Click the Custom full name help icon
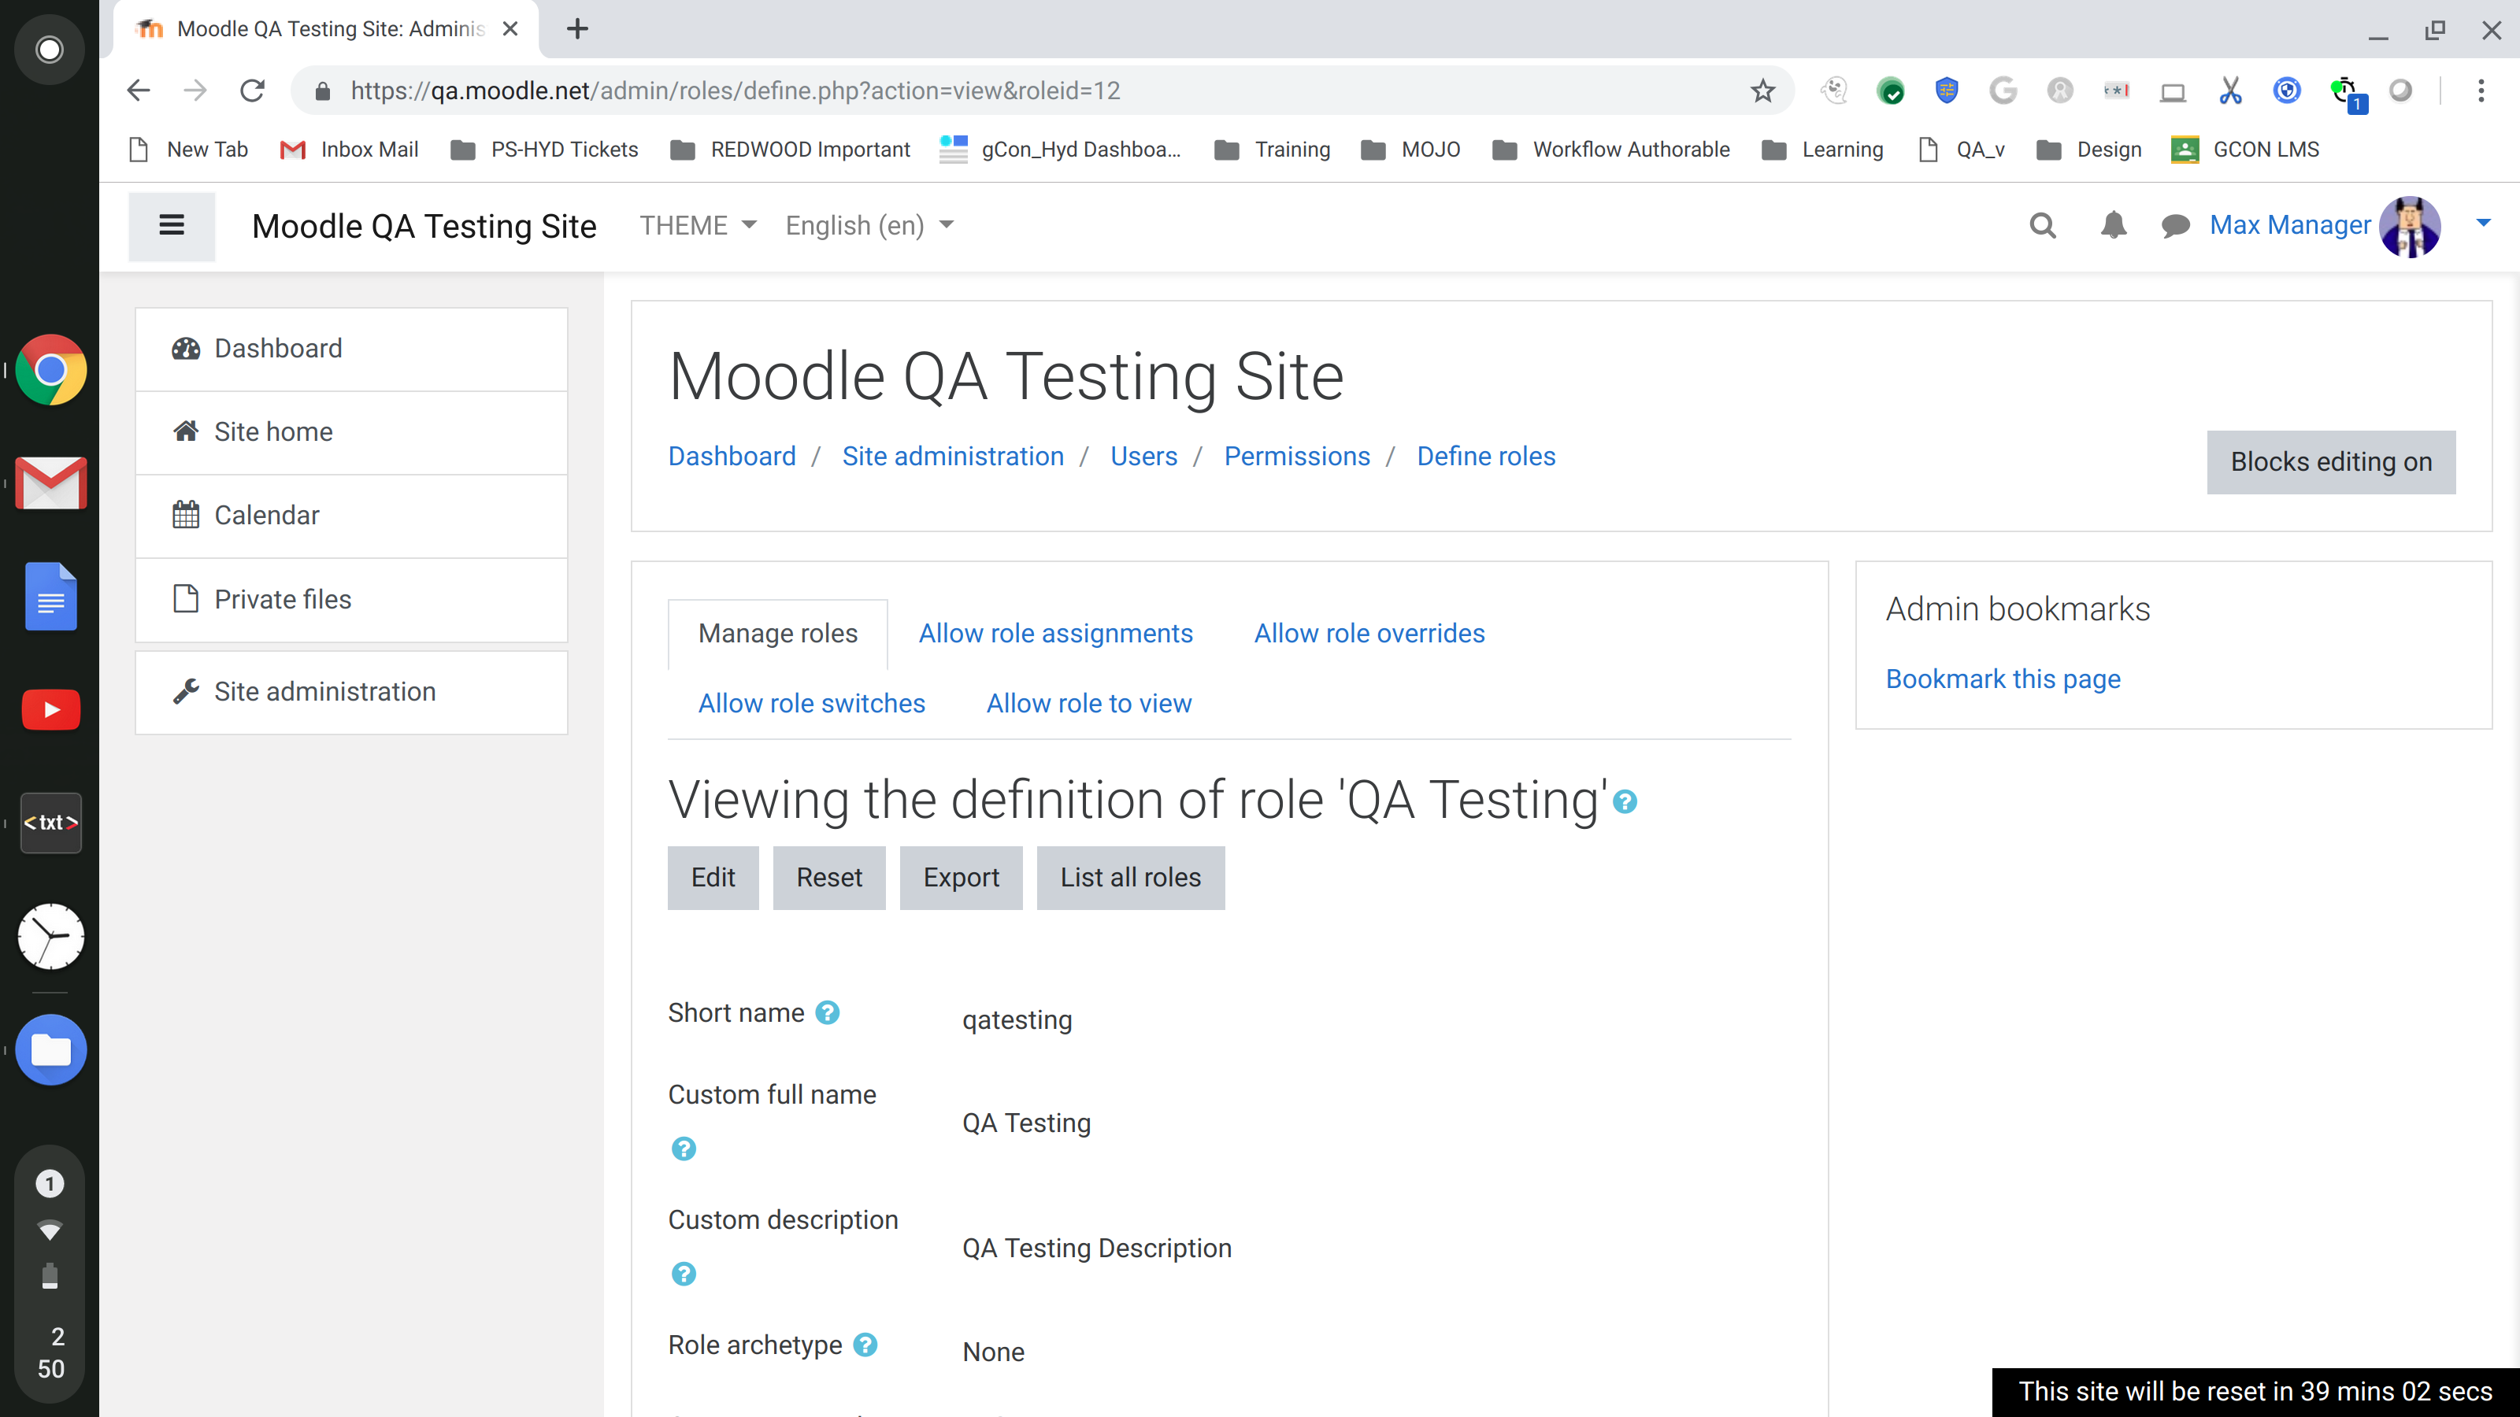Screen dimensions: 2520x1417 pos(684,1148)
